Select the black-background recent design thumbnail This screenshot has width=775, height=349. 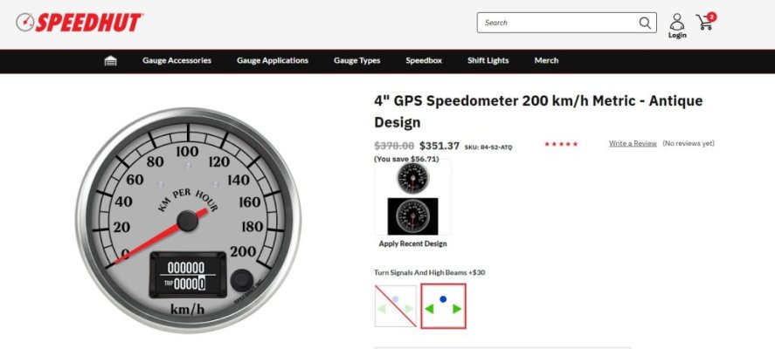pos(412,216)
